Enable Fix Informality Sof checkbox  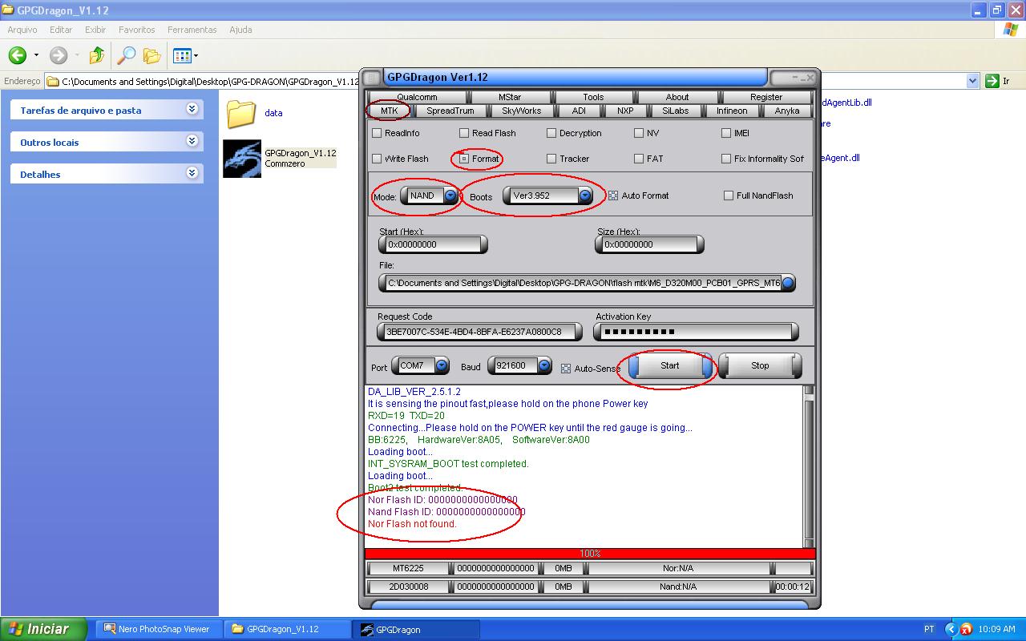click(726, 159)
